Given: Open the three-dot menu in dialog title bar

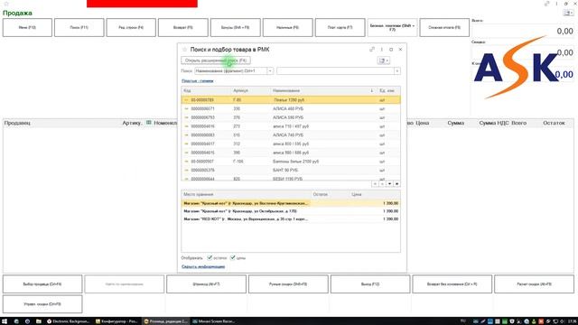Looking at the screenshot, I should point(381,50).
